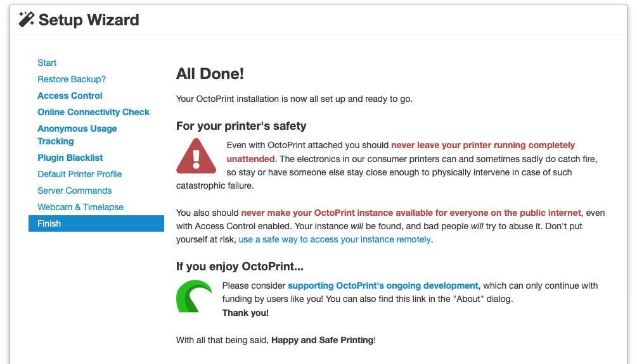Open Online Connectivity Check step
The width and height of the screenshot is (637, 364).
(93, 112)
